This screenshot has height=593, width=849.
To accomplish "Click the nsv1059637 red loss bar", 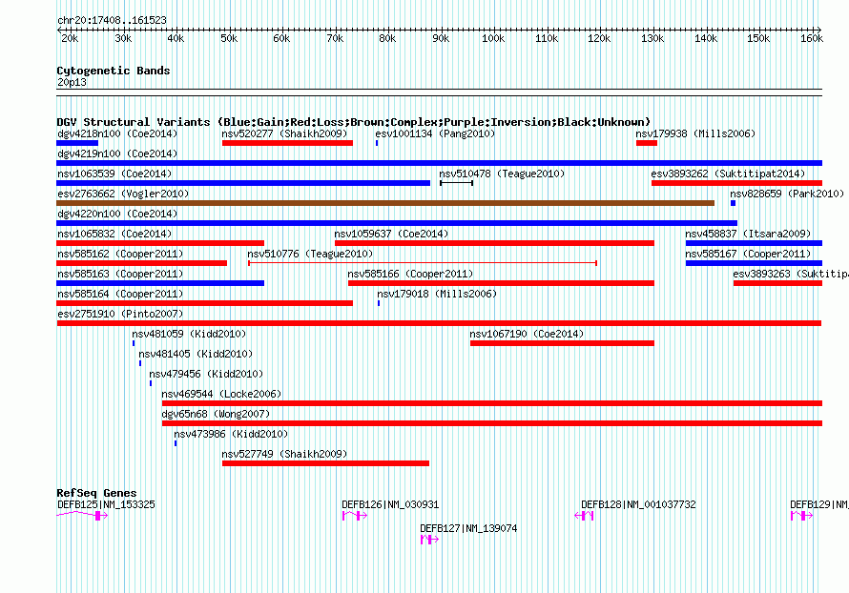I will point(494,243).
